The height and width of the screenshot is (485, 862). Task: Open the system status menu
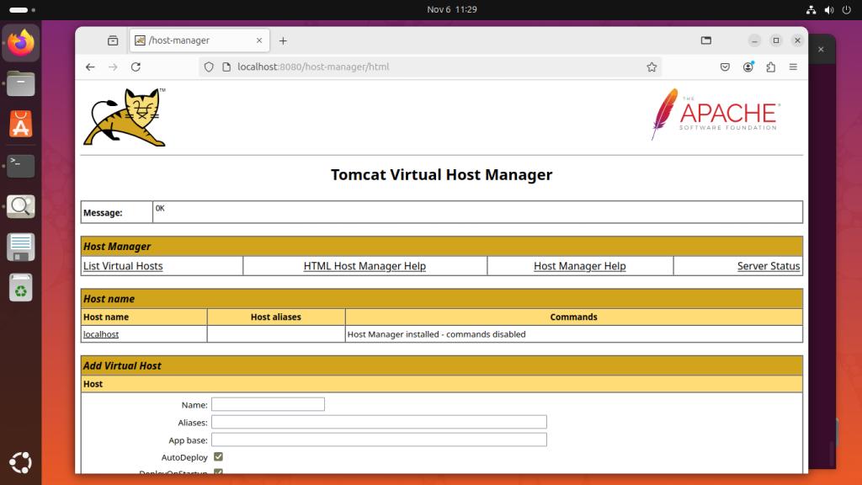(828, 9)
